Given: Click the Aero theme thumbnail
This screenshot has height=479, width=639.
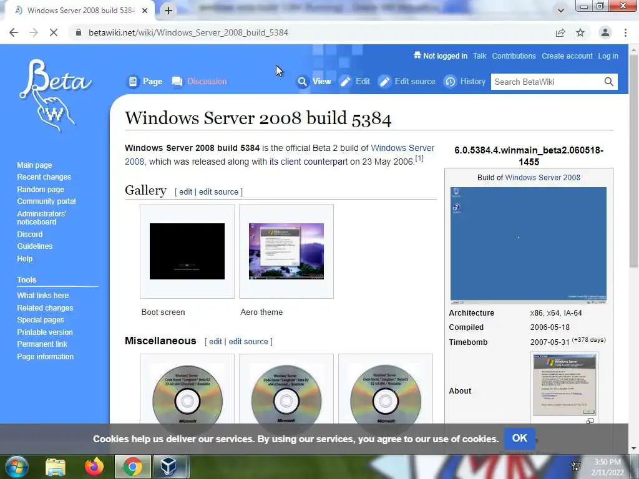Looking at the screenshot, I should 286,251.
